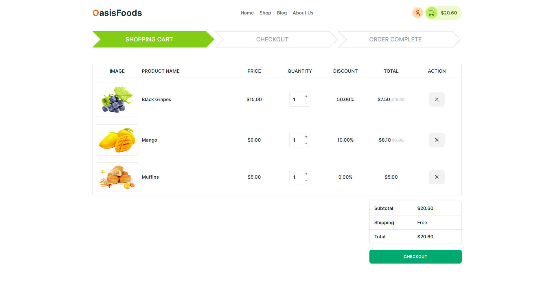Increase Black Grapes quantity with plus
554x287 pixels.
pos(306,96)
